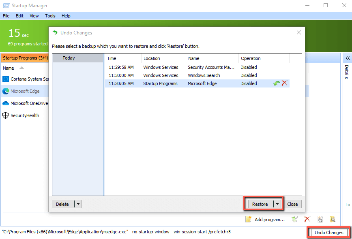Click the red delete X on Microsoft Edge row
Screen dimensions: 352x239
coord(284,83)
